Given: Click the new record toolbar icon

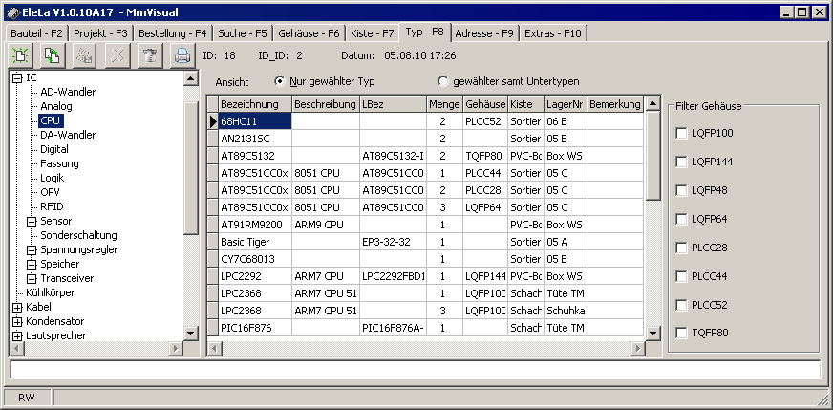Looking at the screenshot, I should 21,55.
